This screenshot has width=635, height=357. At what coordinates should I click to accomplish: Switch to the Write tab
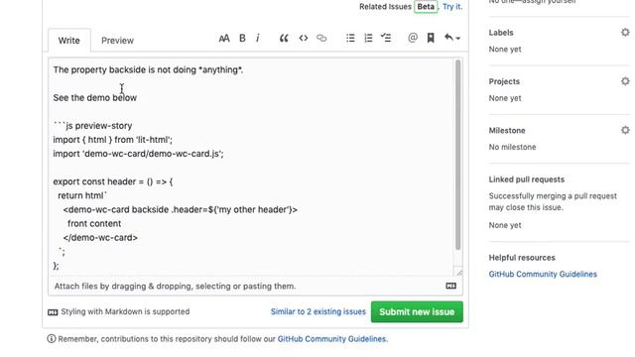68,41
